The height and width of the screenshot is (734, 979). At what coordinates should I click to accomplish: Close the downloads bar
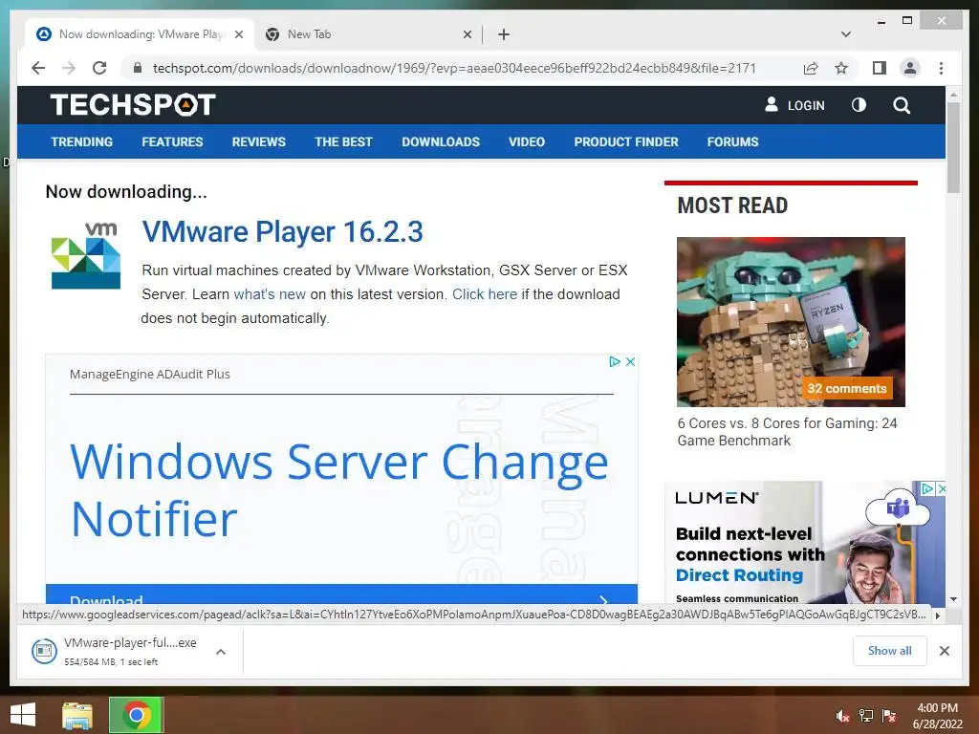point(944,651)
